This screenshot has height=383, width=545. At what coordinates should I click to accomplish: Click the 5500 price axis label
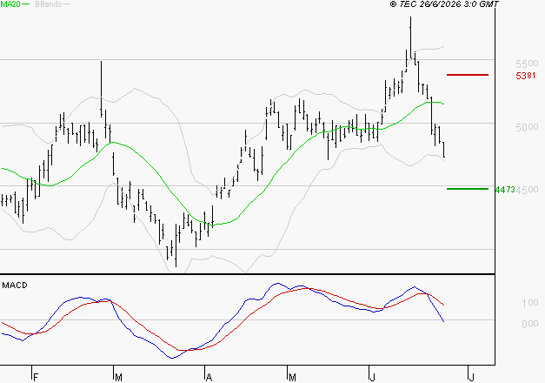[x=527, y=64]
